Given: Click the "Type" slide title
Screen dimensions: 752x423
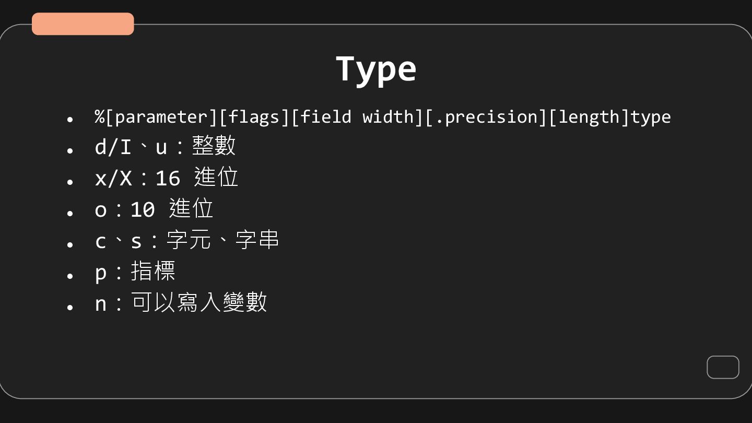Looking at the screenshot, I should click(x=376, y=68).
